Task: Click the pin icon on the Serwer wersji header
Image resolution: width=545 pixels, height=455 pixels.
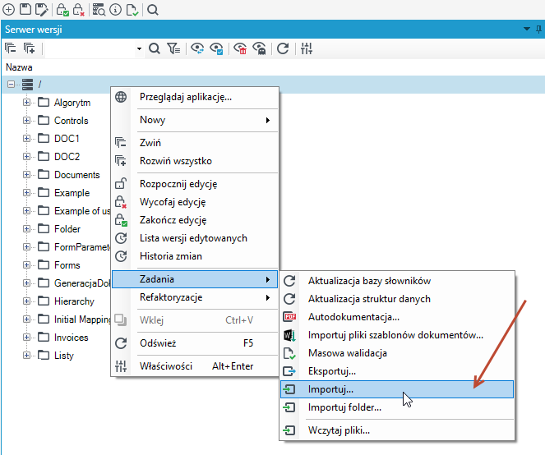Action: (x=538, y=30)
